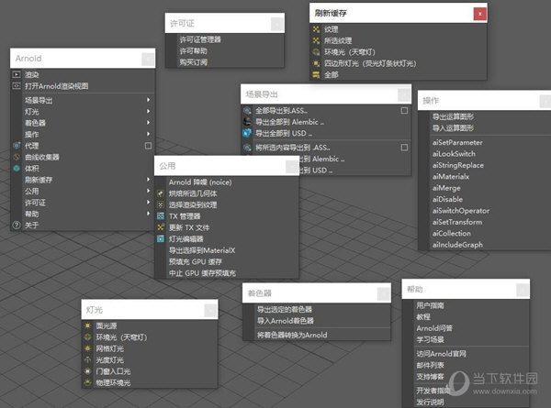Click the 导出全部到 USD icon
Image resolution: width=551 pixels, height=408 pixels.
[x=248, y=134]
